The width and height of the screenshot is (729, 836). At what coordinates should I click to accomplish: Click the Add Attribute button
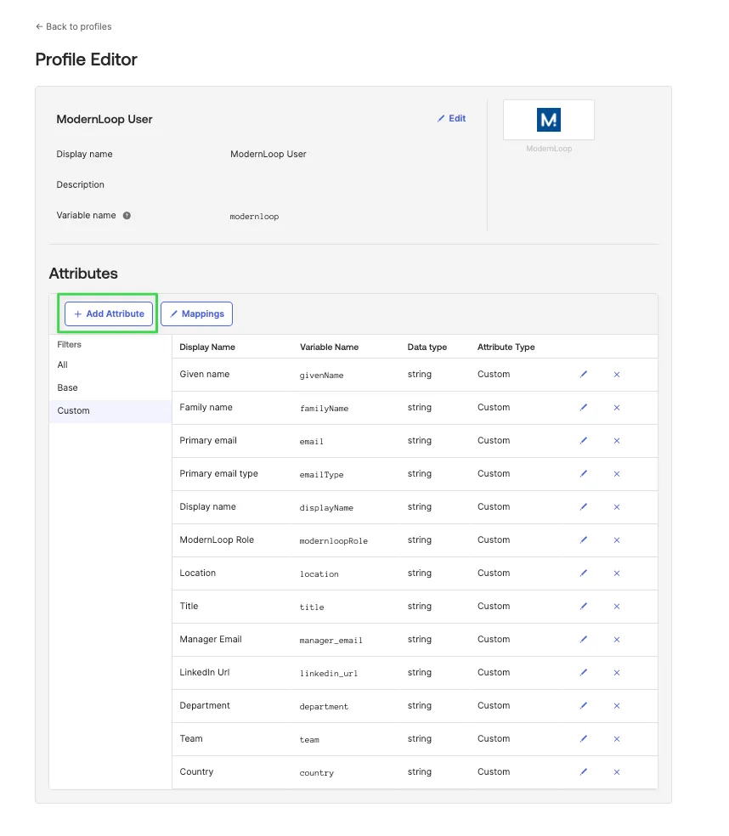pyautogui.click(x=109, y=313)
